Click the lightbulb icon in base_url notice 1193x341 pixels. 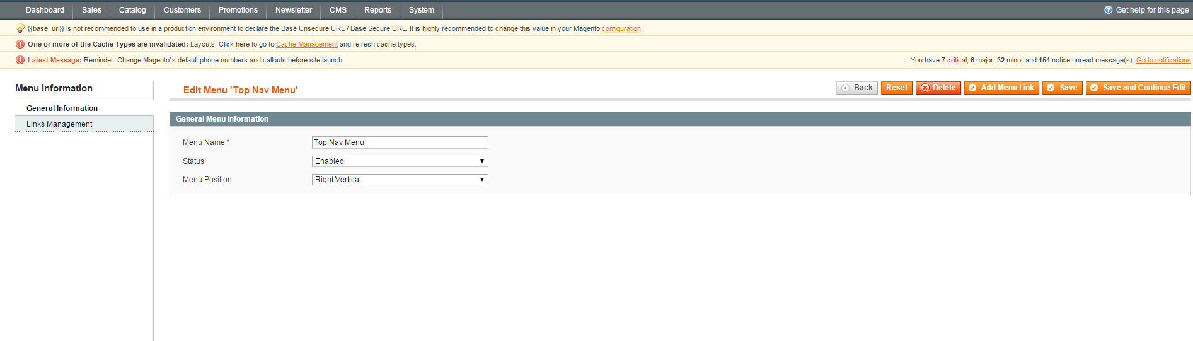pos(20,28)
